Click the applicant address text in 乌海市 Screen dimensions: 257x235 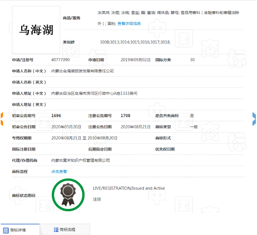coord(94,93)
